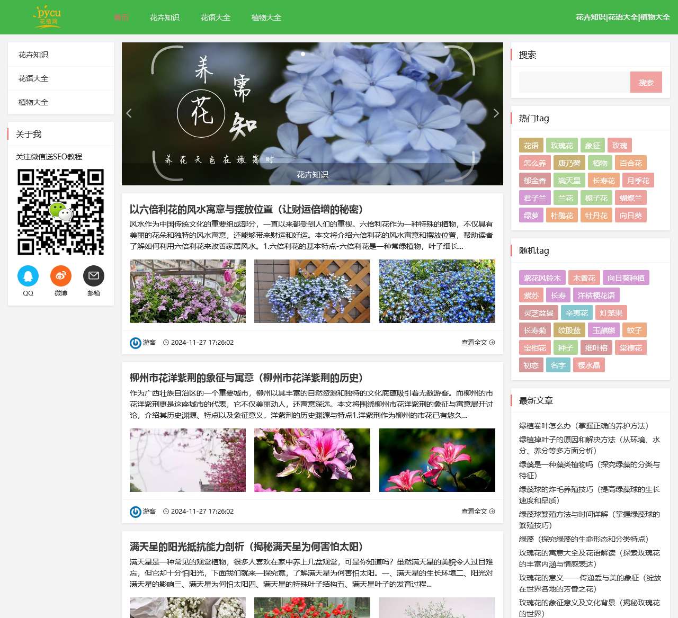Viewport: 678px width, 618px height.
Task: Select 植物大全 in left sidebar
Action: (61, 102)
